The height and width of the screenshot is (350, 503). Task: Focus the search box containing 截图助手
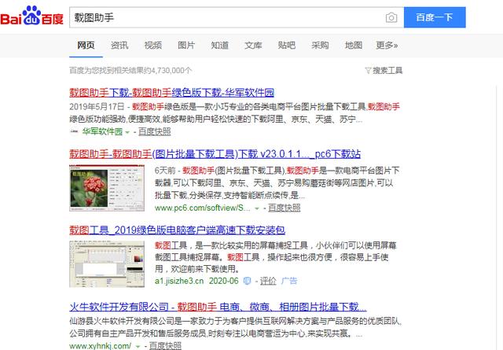click(237, 17)
